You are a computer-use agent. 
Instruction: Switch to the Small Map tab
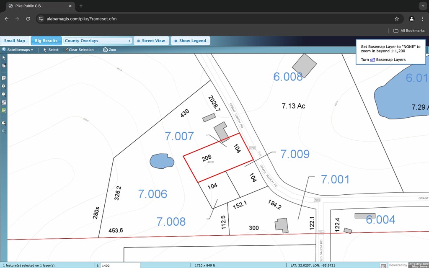(x=15, y=41)
